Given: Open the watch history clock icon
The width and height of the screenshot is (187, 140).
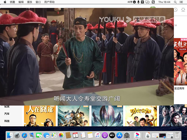Looking at the screenshot, I should [x=175, y=10].
